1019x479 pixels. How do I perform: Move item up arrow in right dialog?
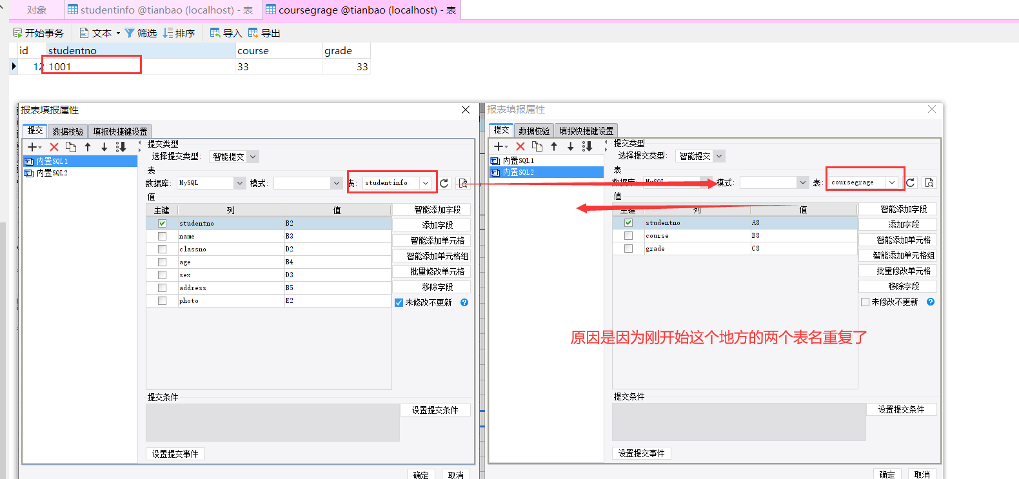(554, 146)
